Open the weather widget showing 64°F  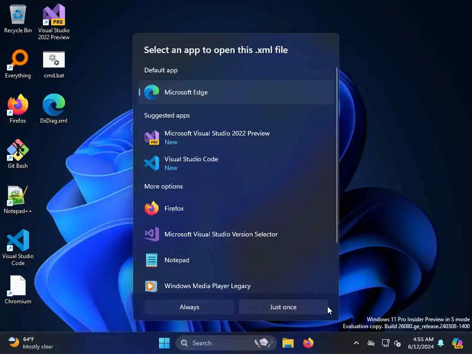point(30,343)
